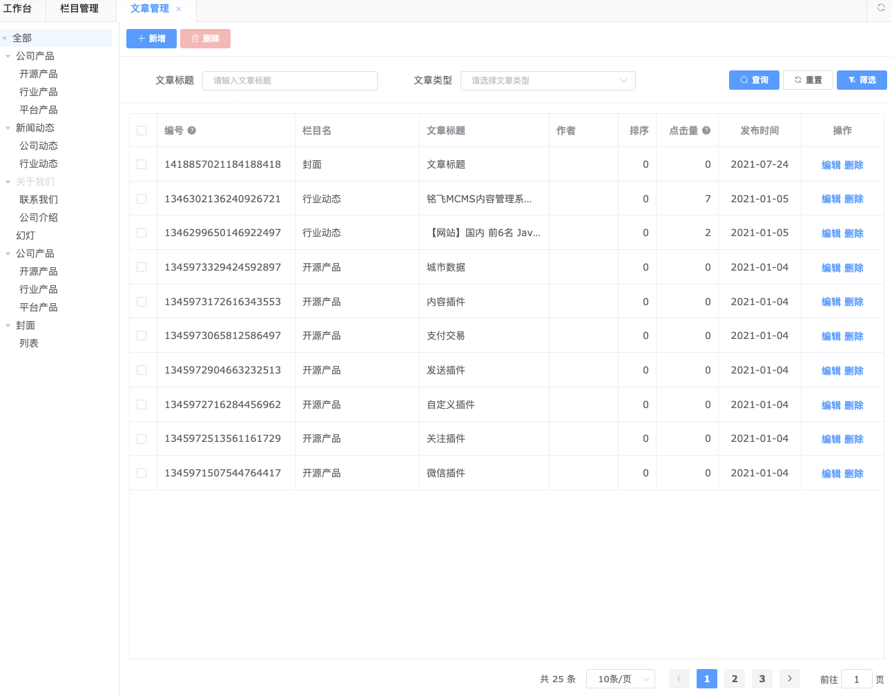
Task: Open the 文章类型 dropdown
Action: coord(547,81)
